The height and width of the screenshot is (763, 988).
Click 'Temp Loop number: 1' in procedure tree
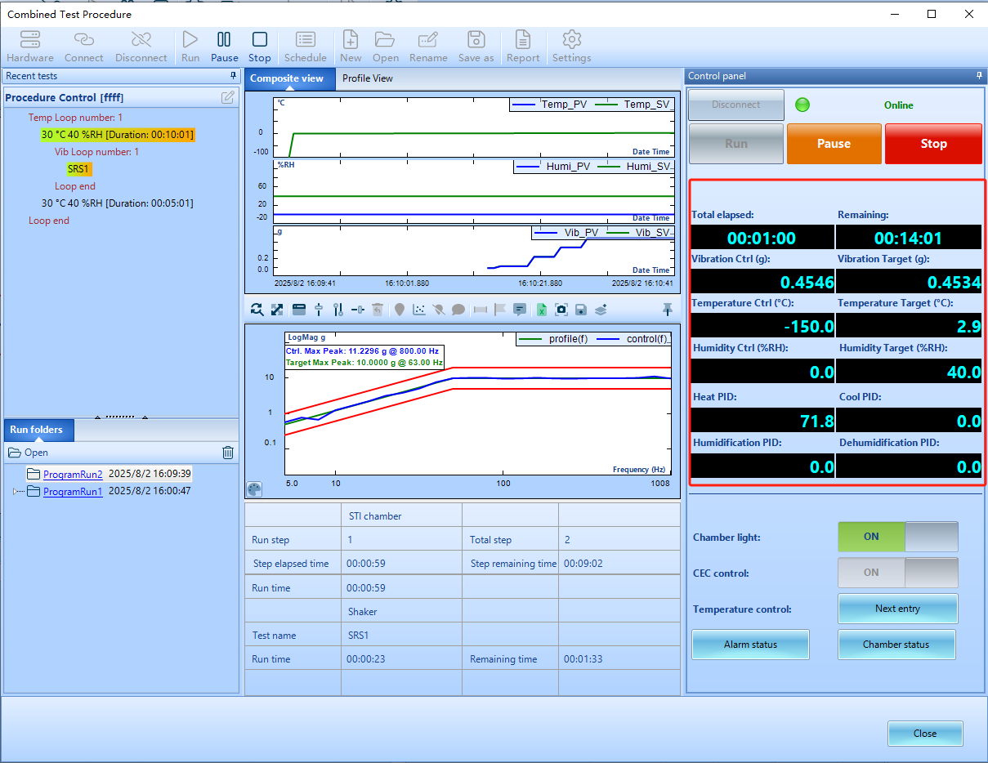pos(75,118)
